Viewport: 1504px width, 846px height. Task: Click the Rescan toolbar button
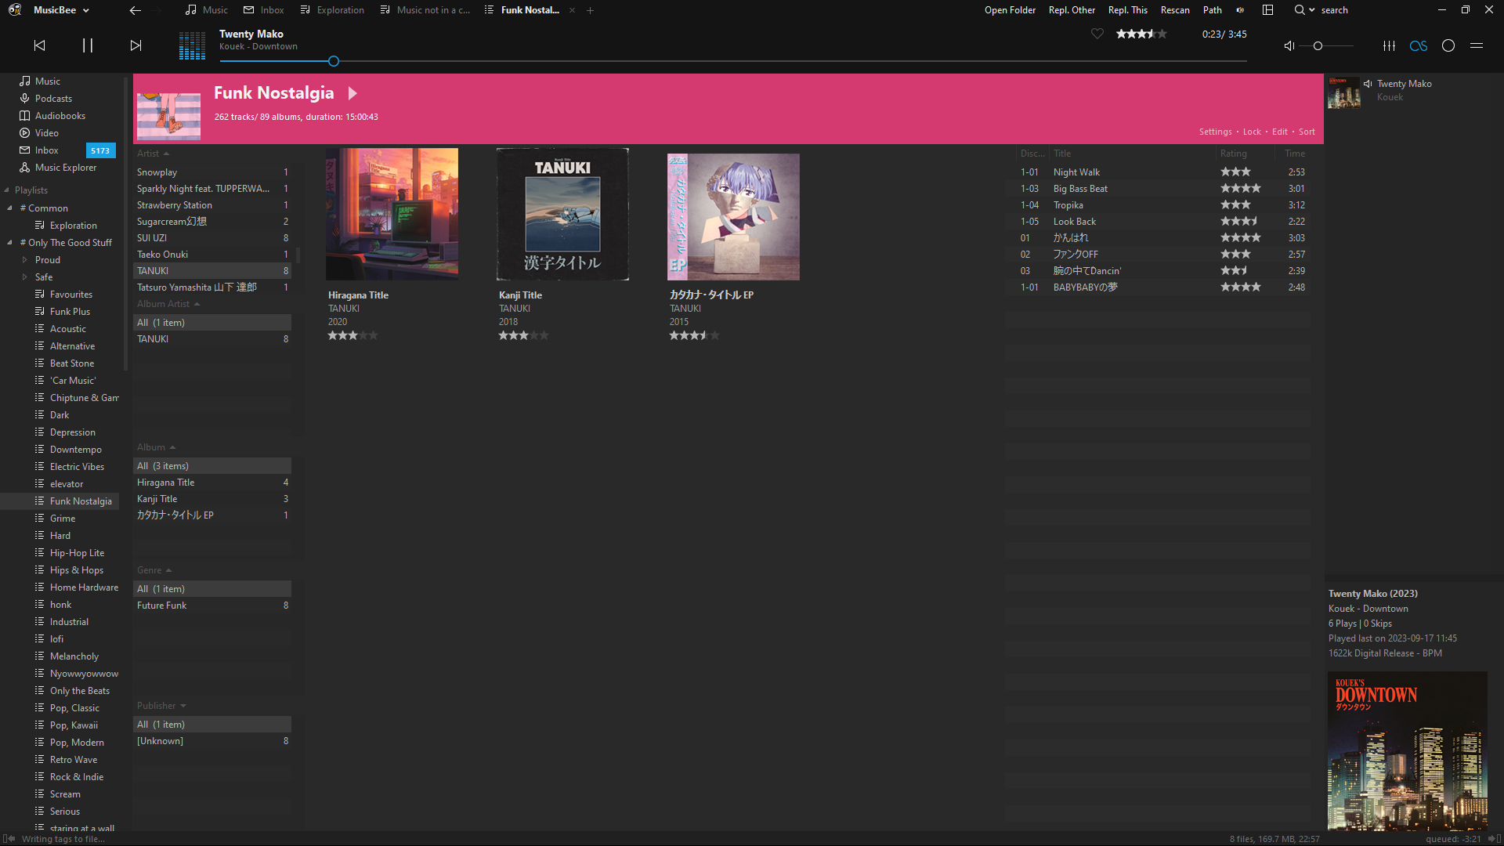1175,10
